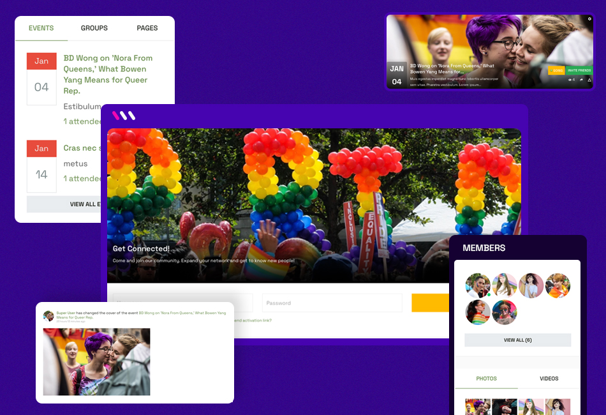Open the first member avatar in the second row
This screenshot has width=606, height=415.
[478, 312]
